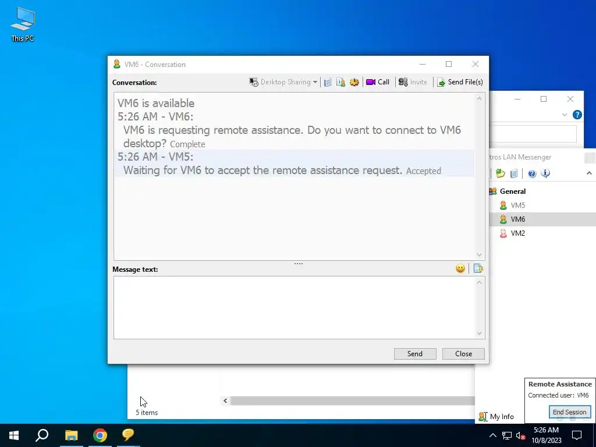Click the orange gear icon in Conversation toolbar
Screen dimensions: 596x447
point(354,82)
